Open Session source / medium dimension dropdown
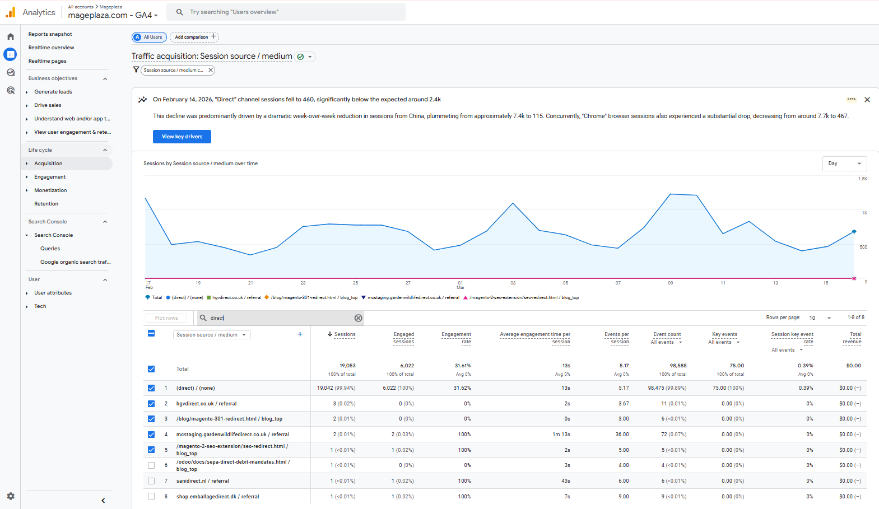 [211, 335]
